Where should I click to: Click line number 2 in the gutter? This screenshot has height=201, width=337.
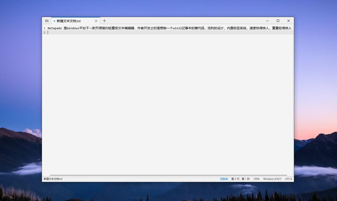[44, 32]
